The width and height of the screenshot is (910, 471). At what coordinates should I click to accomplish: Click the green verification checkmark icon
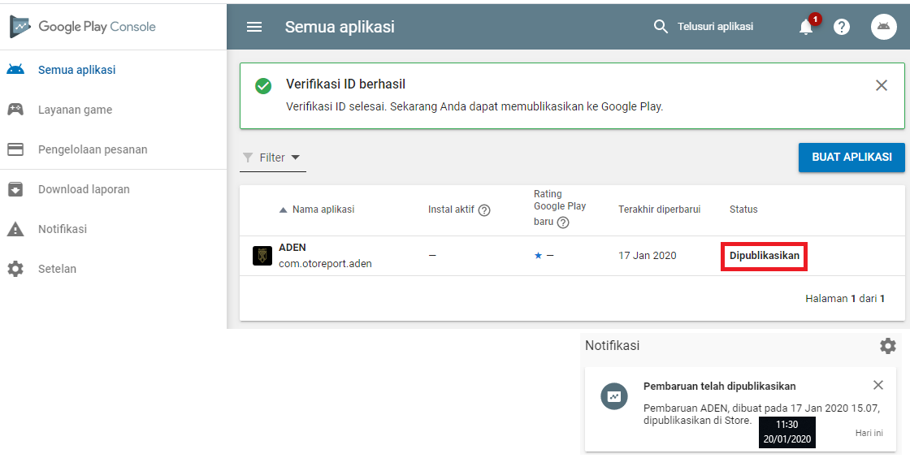pyautogui.click(x=263, y=86)
